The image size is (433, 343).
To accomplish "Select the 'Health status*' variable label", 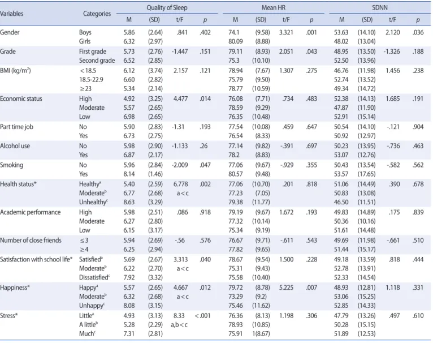I will tap(18, 184).
